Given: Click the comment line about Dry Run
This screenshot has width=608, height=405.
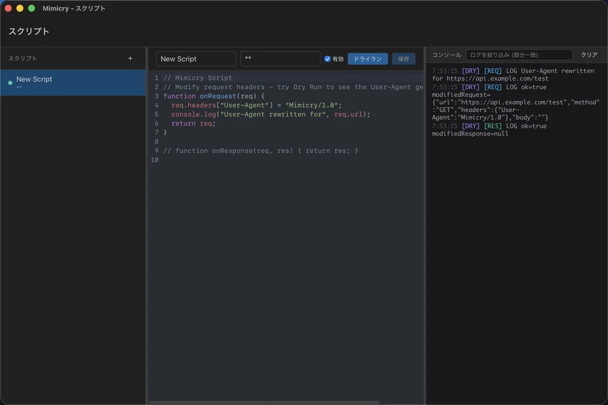Looking at the screenshot, I should pos(293,87).
